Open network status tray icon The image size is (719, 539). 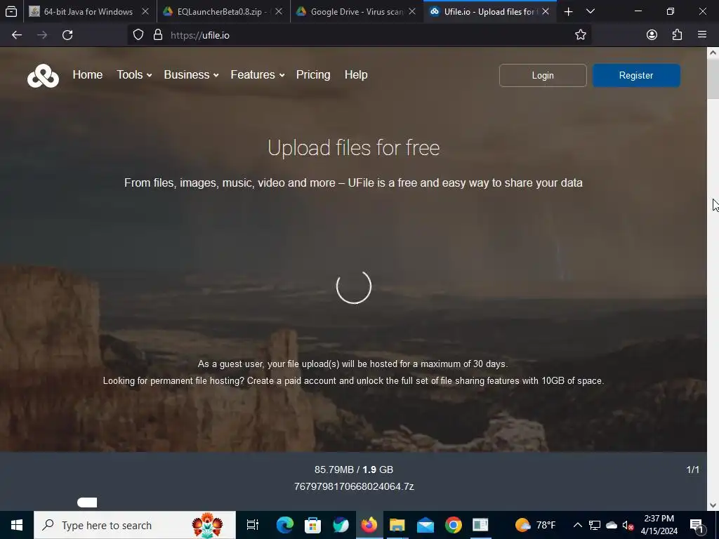(x=595, y=525)
